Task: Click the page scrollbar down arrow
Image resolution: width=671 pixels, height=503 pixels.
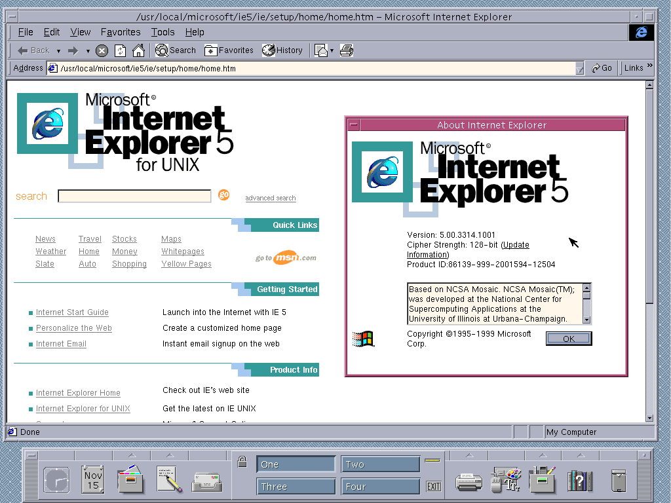Action: tap(649, 419)
